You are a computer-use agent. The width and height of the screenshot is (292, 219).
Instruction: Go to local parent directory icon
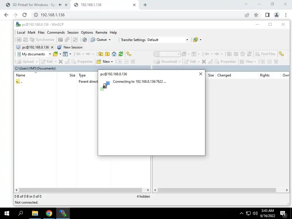coord(101,54)
